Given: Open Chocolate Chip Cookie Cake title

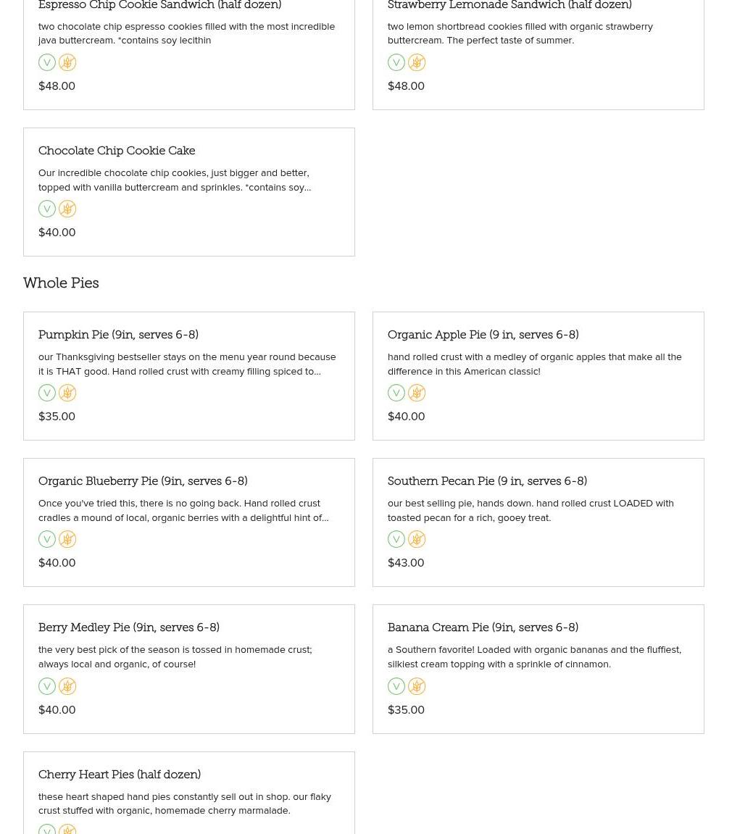Looking at the screenshot, I should click(x=117, y=151).
